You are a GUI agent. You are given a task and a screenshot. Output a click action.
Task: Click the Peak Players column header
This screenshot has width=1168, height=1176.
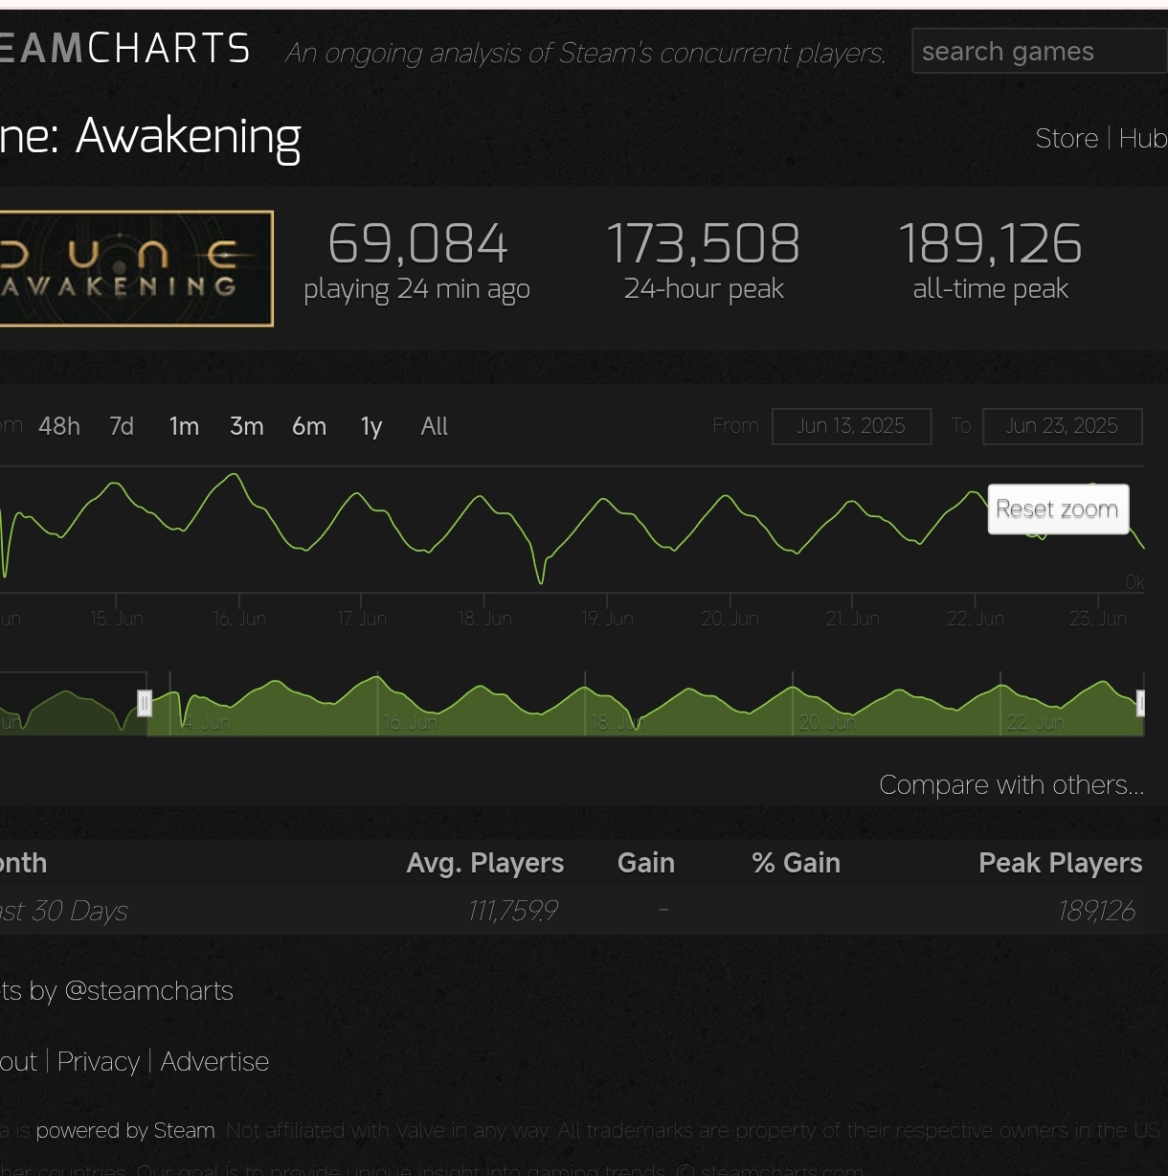[1061, 863]
